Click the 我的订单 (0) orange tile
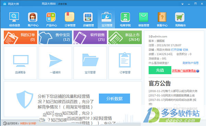 coord(20,37)
